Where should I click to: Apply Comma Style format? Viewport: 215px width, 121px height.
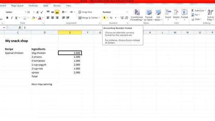116,18
